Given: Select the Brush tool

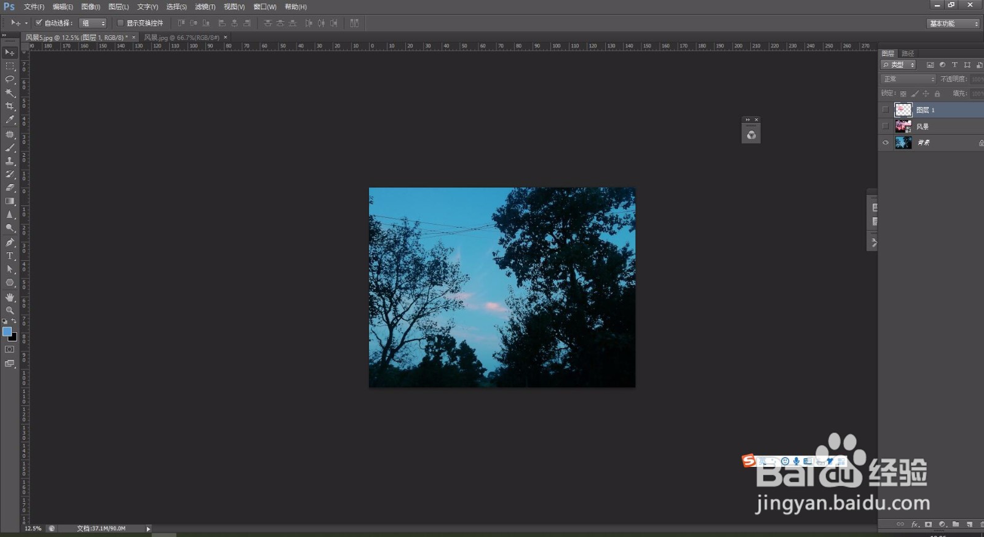Looking at the screenshot, I should coord(9,148).
